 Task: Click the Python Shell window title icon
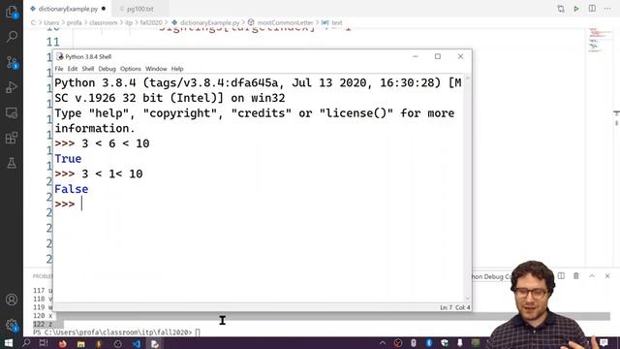[x=60, y=56]
